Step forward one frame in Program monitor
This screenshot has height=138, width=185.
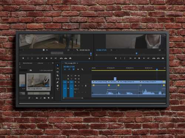tap(144, 58)
